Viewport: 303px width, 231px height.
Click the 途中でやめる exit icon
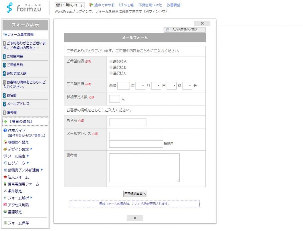[x=91, y=5]
